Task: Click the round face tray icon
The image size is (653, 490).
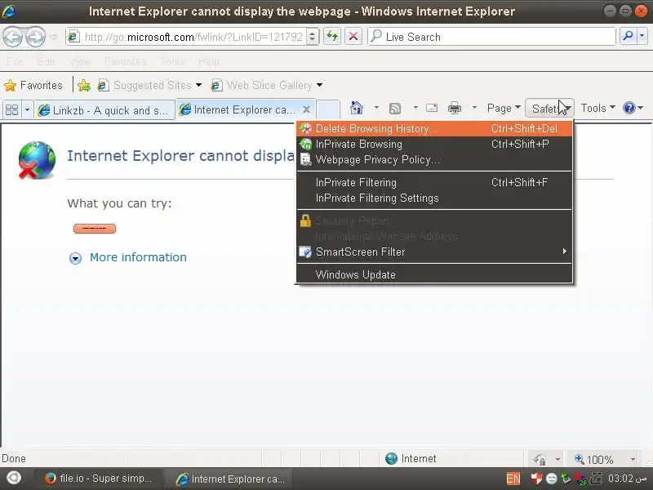Action: 552,479
